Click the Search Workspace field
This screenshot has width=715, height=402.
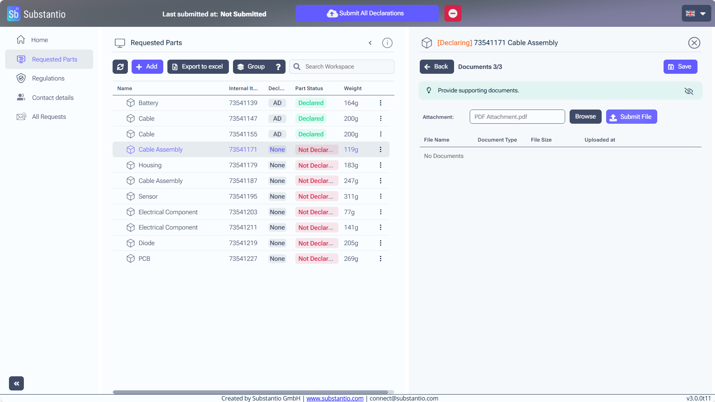[x=347, y=67]
